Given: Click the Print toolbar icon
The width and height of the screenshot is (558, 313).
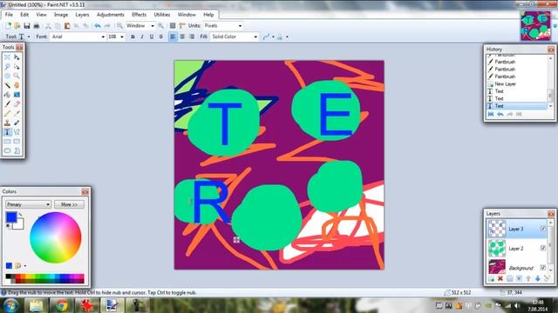Looking at the screenshot, I should point(36,25).
